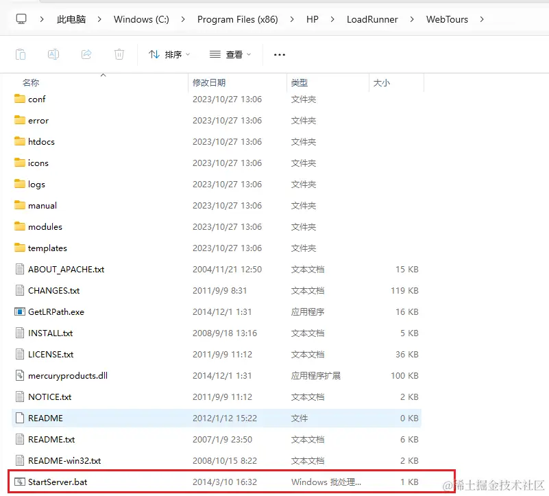Expand chevron after Program Files (x86) breadcrumb
The image size is (549, 496).
click(292, 19)
